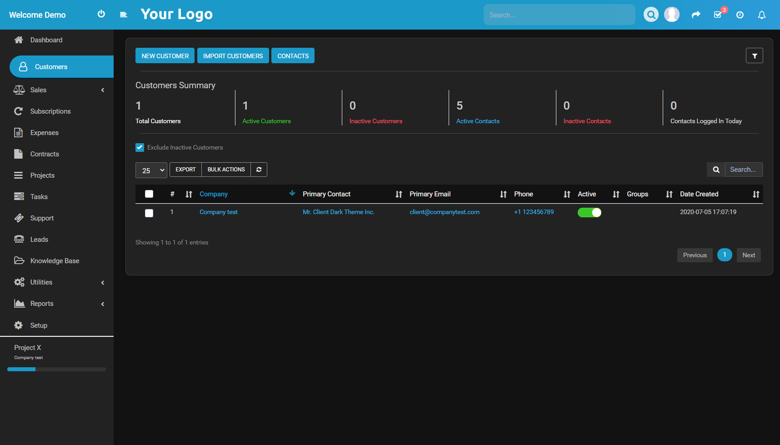Viewport: 780px width, 445px height.
Task: Select the header select-all checkbox
Action: pyautogui.click(x=149, y=193)
